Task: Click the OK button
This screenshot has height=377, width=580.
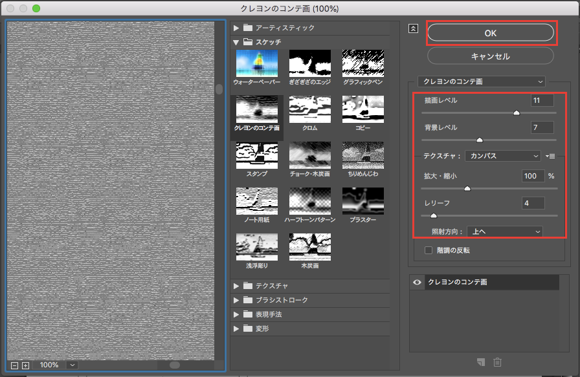Action: coord(490,32)
